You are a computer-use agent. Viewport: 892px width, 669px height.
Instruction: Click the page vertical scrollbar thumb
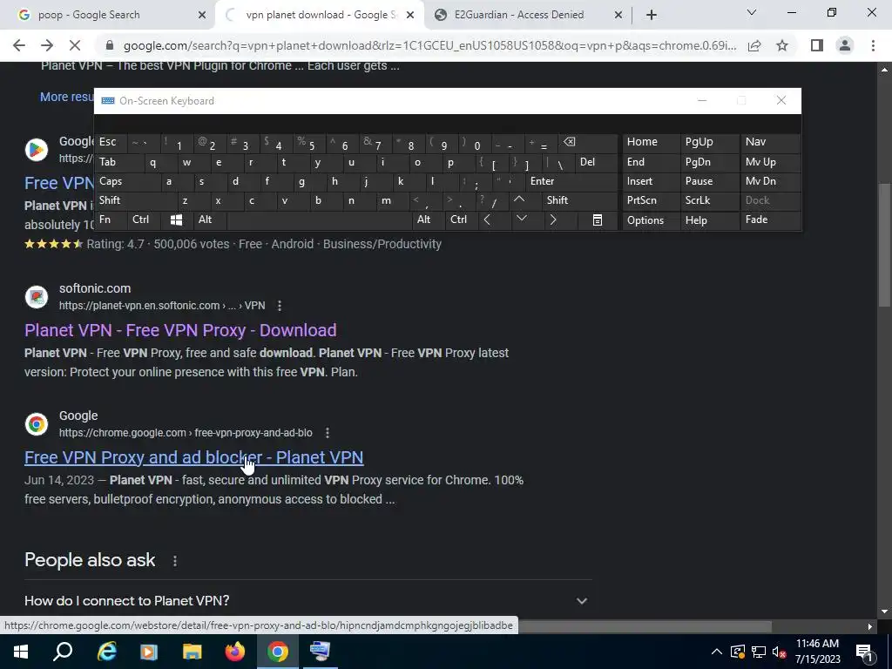[x=885, y=245]
